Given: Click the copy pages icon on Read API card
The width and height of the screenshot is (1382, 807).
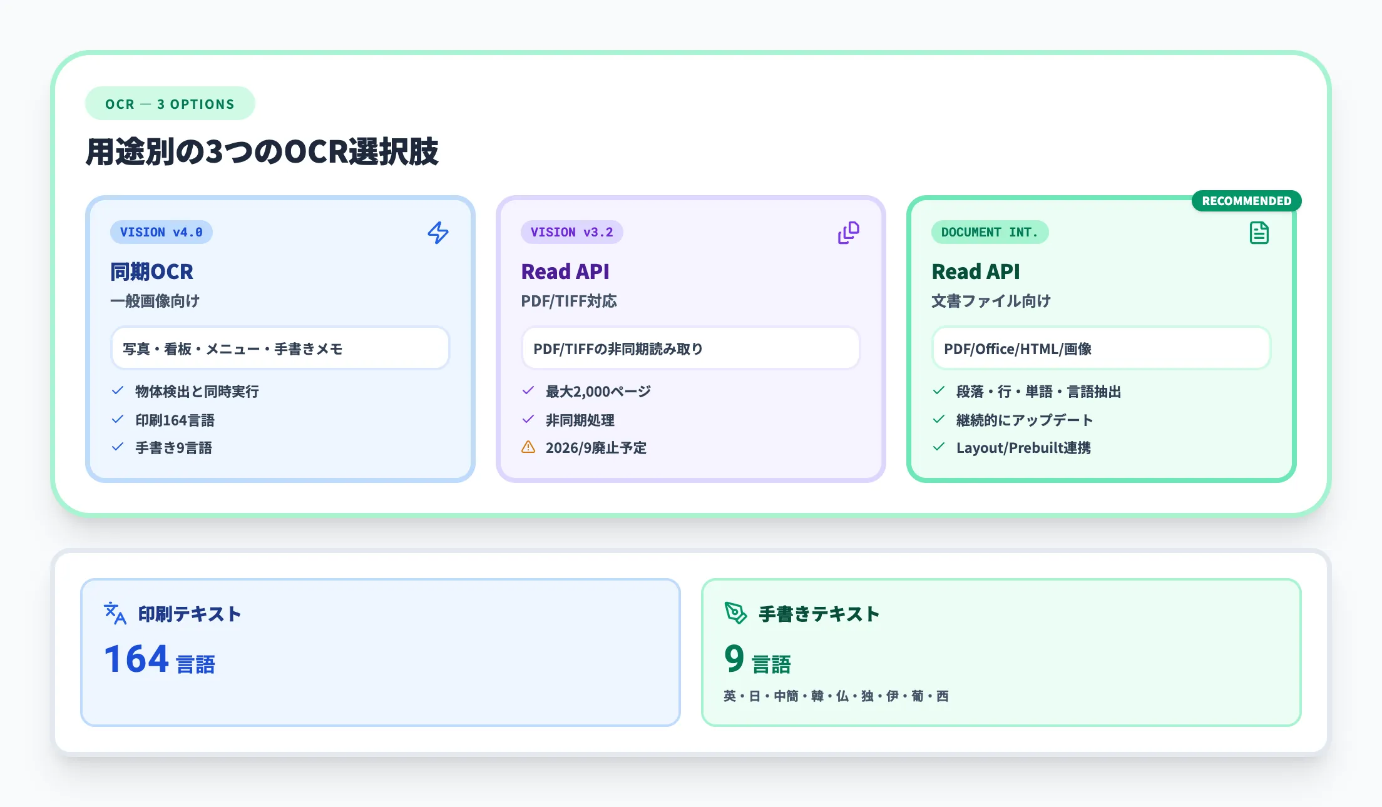Looking at the screenshot, I should (x=849, y=233).
